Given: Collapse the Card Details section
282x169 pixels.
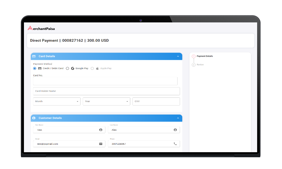Looking at the screenshot, I should tap(178, 56).
